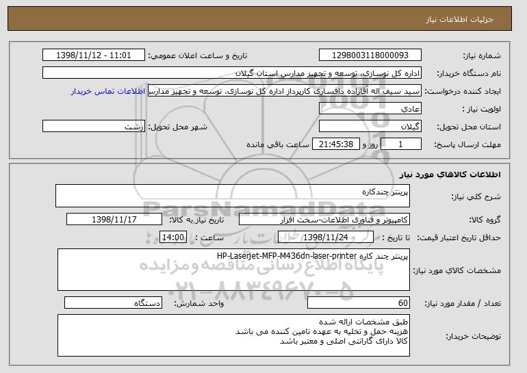The width and height of the screenshot is (527, 373).
Task: Open the اطلاعات تماس خریدار link
Action: point(108,91)
